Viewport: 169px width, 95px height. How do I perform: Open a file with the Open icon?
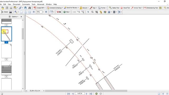coord(3,8)
